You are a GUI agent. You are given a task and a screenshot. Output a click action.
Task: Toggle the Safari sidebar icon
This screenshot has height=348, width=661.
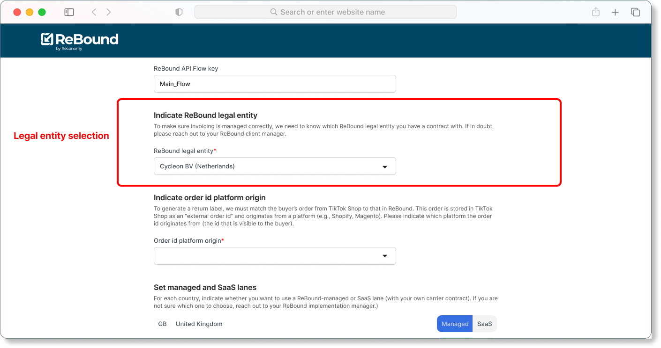(69, 12)
